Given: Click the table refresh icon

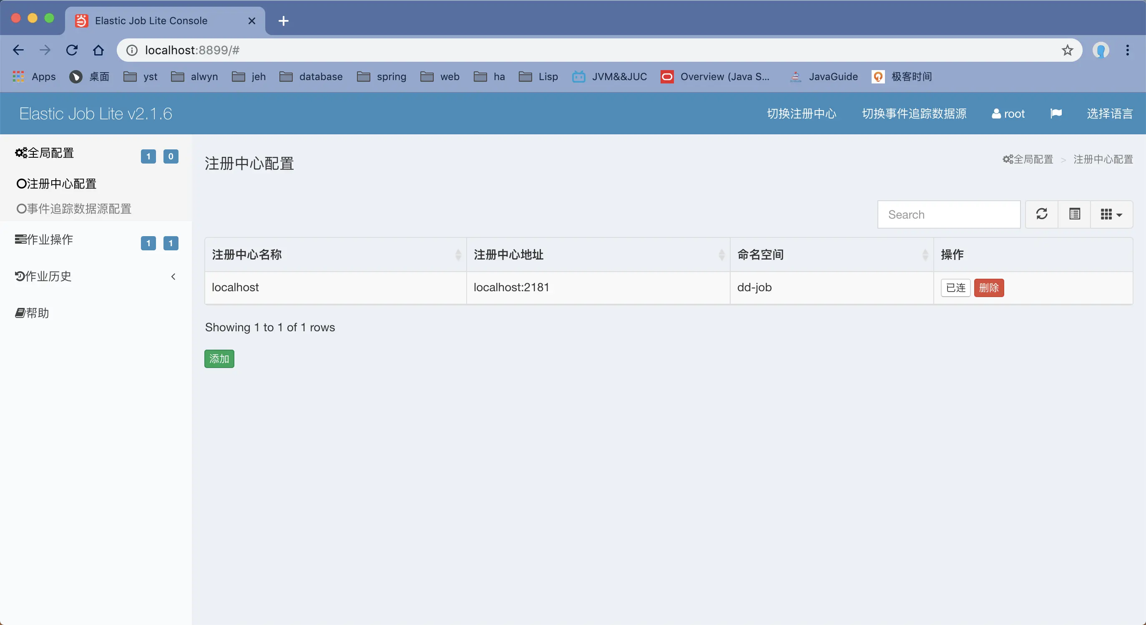Looking at the screenshot, I should click(1041, 214).
